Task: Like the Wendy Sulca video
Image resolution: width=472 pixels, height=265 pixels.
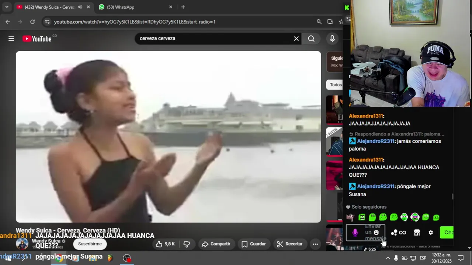Action: 165,244
